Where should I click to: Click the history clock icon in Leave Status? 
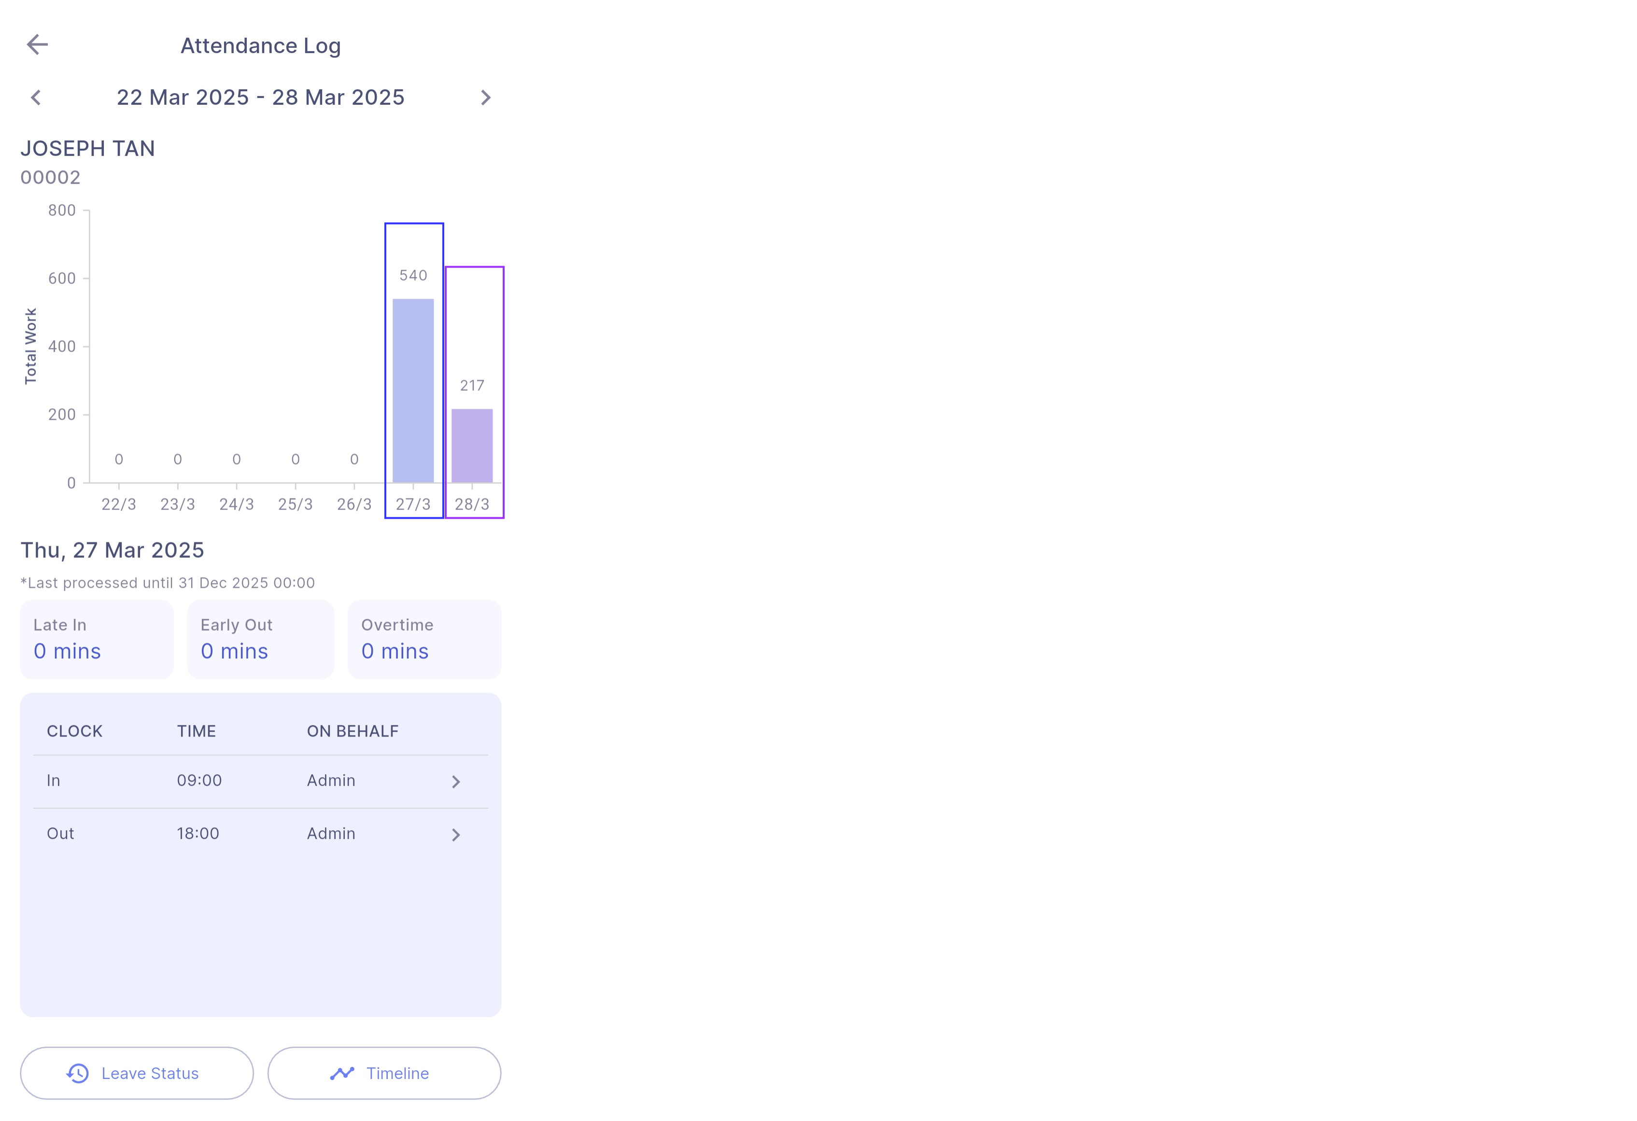click(x=77, y=1073)
